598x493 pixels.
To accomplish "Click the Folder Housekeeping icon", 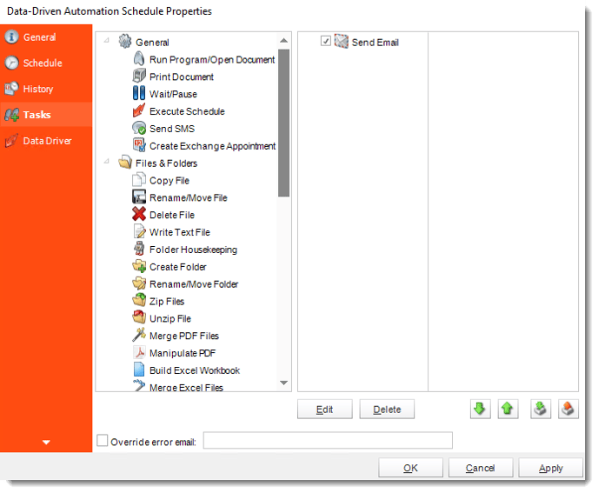I will click(139, 249).
